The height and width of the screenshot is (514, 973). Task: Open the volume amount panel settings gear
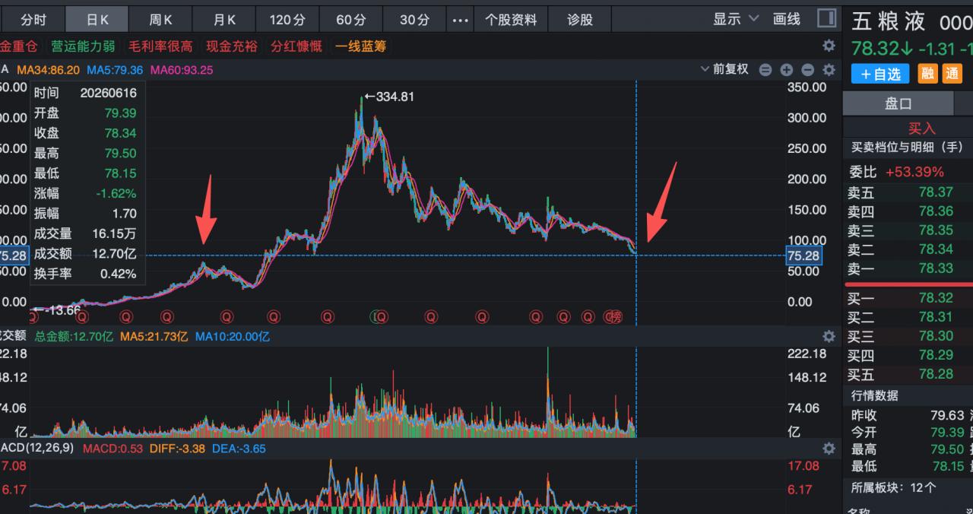(829, 336)
